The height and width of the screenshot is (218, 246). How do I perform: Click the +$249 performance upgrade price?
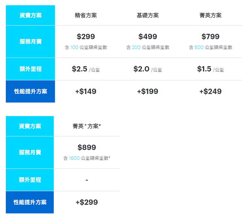pos(210,91)
